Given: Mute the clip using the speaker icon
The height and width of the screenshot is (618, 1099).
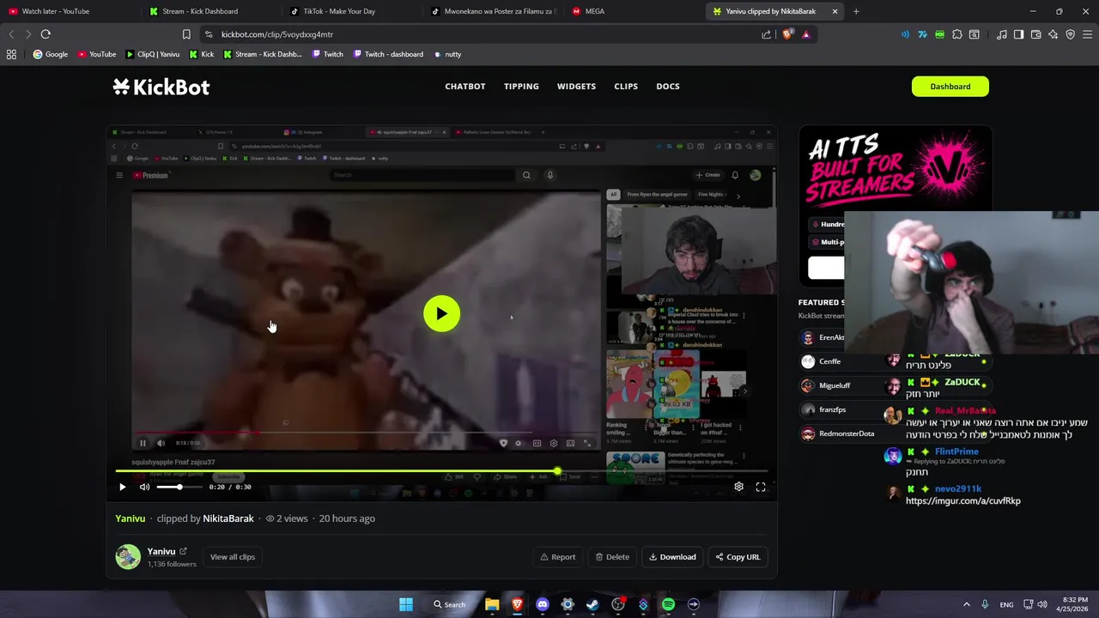Looking at the screenshot, I should [x=145, y=487].
